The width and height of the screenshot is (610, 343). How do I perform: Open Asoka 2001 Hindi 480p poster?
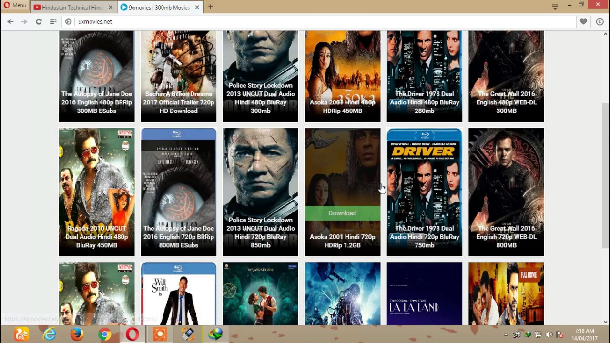[x=343, y=76]
